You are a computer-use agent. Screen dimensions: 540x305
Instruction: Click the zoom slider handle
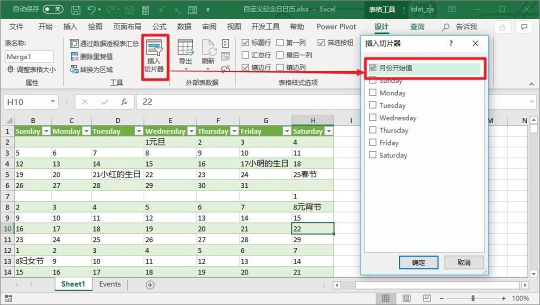[473, 298]
